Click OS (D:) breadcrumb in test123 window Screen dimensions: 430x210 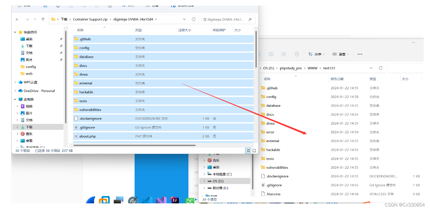(x=269, y=68)
